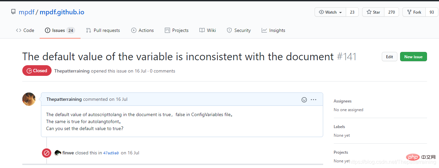
Task: Open the Security tab
Action: (x=239, y=30)
